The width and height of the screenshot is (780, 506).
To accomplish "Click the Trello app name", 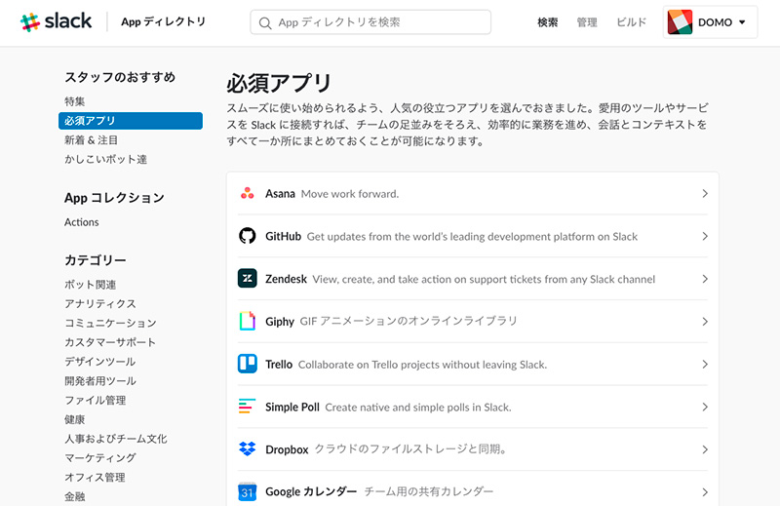I will pyautogui.click(x=279, y=365).
